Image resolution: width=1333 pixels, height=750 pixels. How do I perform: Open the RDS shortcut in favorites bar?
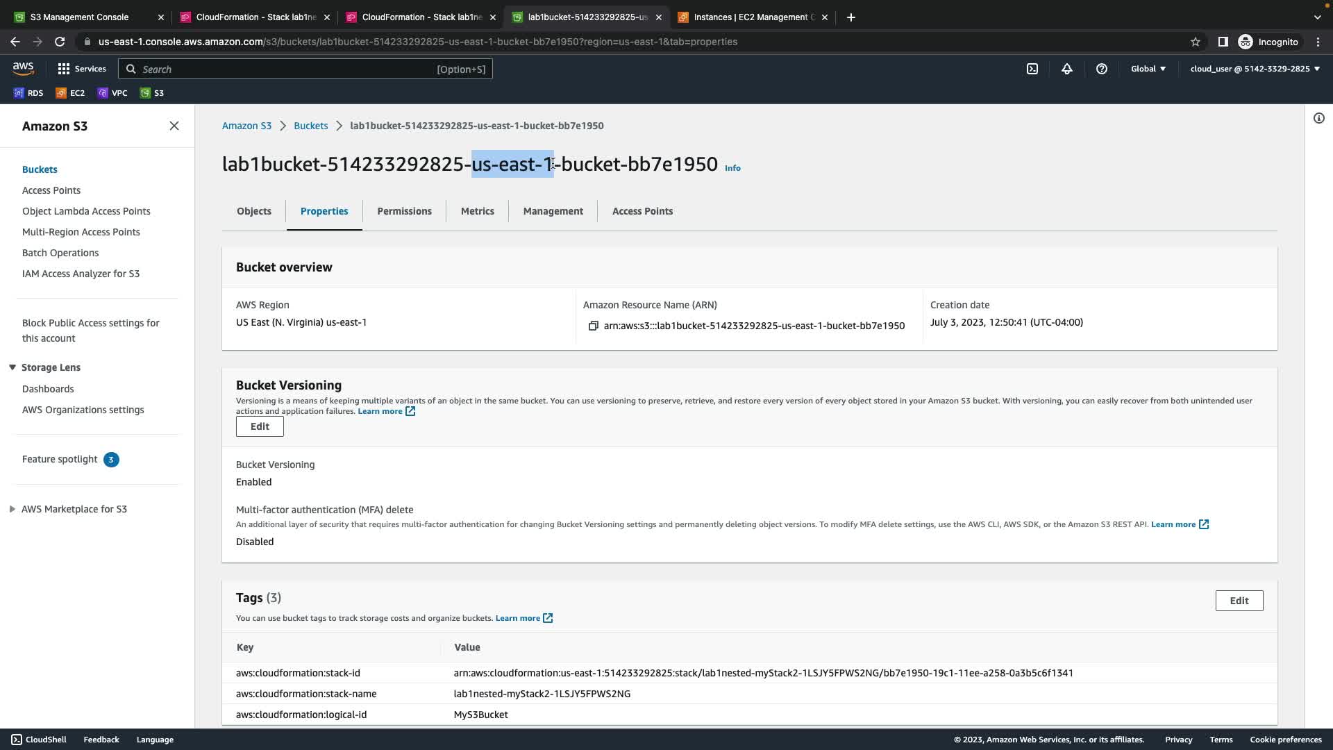[28, 93]
